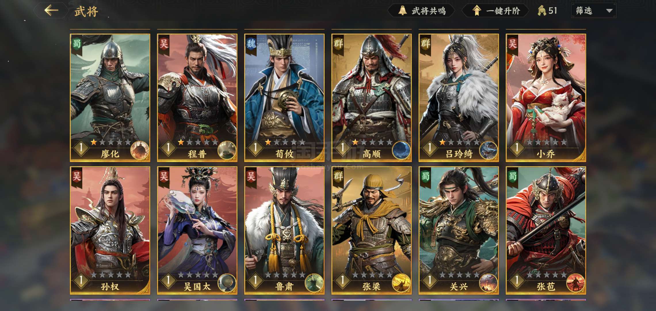This screenshot has height=311, width=656.
Task: Tap 高顺's blue moon skill icon
Action: 401,151
